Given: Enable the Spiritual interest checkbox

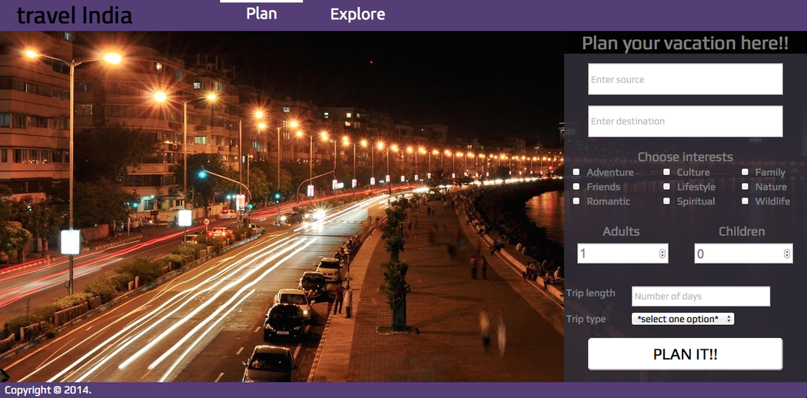Looking at the screenshot, I should click(x=666, y=201).
